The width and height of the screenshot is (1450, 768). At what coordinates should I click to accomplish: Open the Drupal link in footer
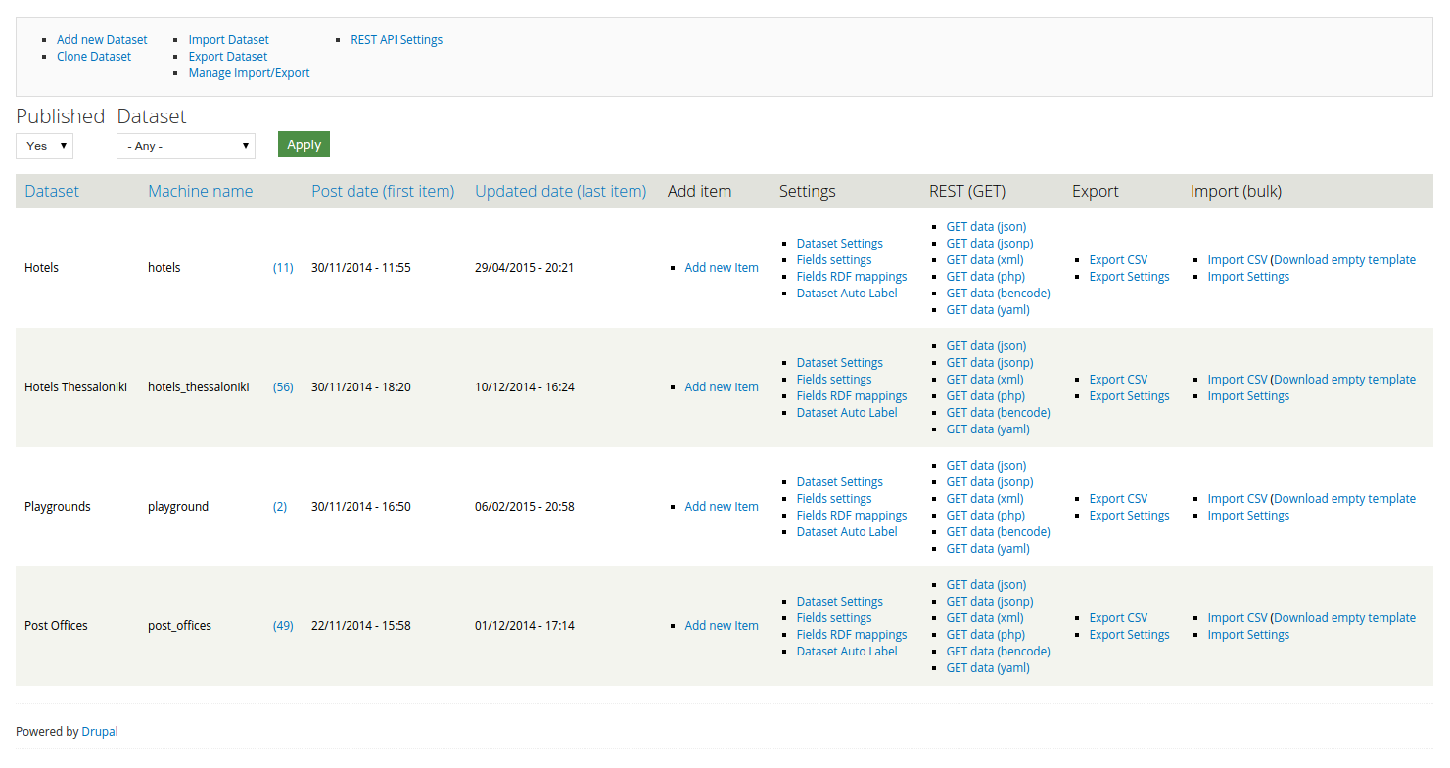click(99, 731)
